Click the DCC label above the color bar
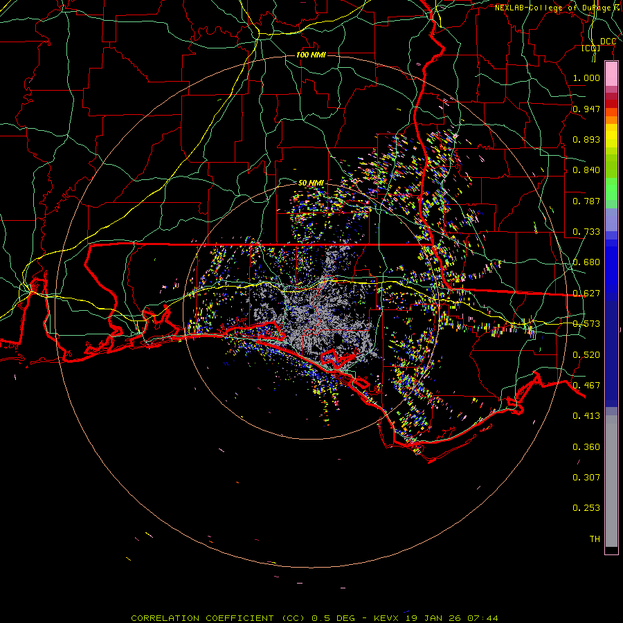Screen dimensions: 623x623 [608, 42]
